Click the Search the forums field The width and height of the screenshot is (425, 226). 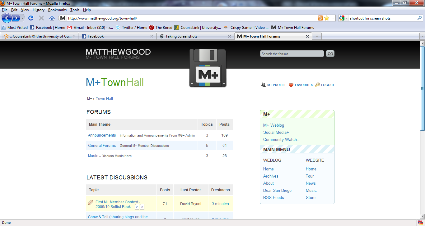292,54
